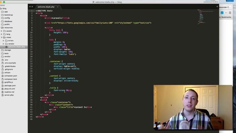Open the server.php file
The width and height of the screenshot is (236, 133).
point(9,95)
